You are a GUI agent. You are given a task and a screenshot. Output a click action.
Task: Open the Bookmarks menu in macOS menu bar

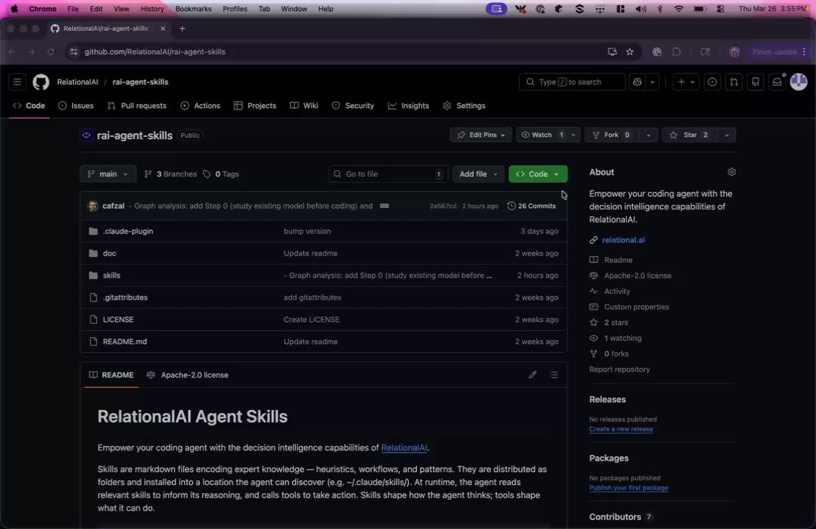point(193,9)
